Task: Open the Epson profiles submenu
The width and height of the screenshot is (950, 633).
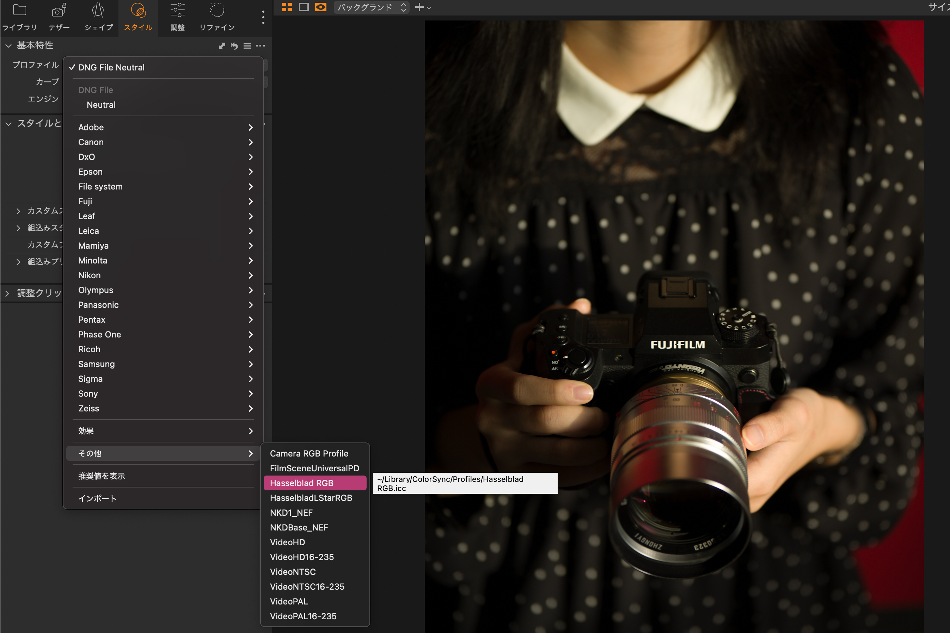Action: [x=163, y=172]
